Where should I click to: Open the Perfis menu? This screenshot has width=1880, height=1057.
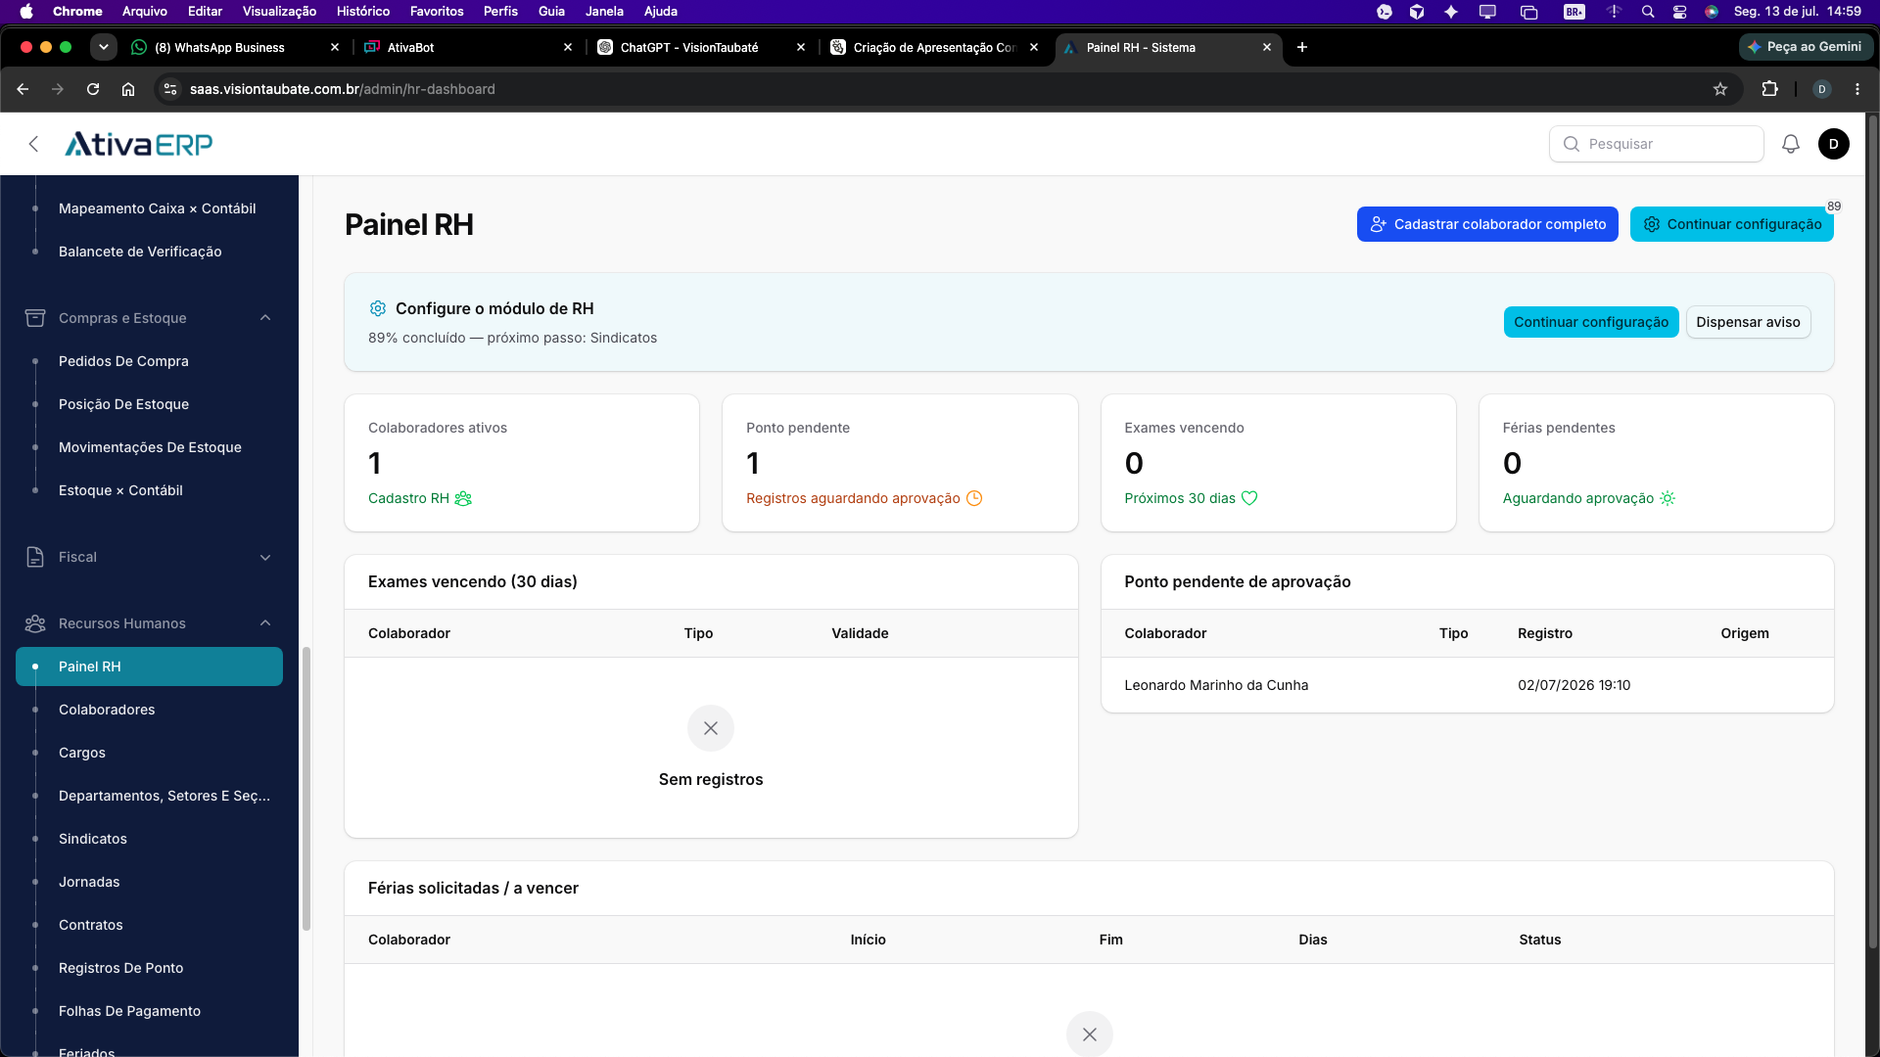pyautogui.click(x=500, y=12)
